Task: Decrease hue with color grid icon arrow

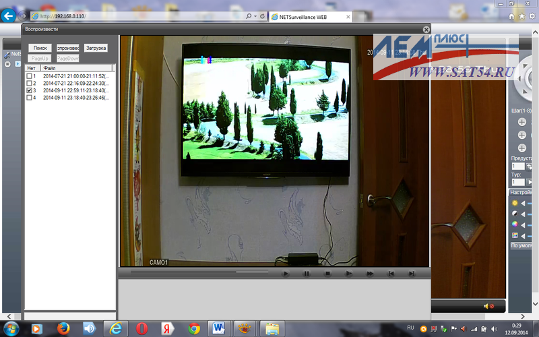Action: 524,236
